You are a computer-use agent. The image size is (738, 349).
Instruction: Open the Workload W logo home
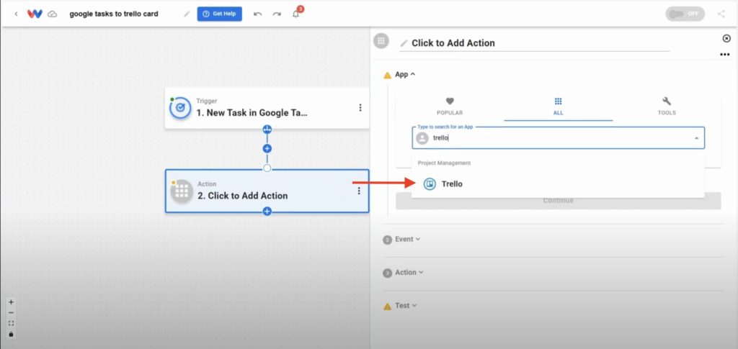point(35,14)
